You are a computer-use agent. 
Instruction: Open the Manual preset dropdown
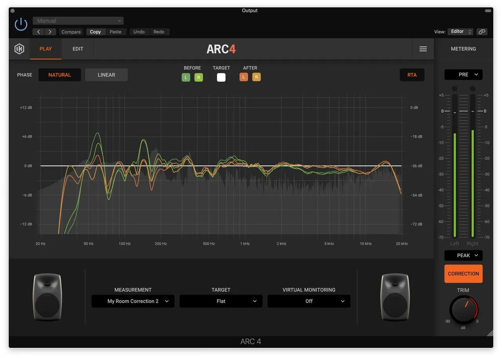click(x=78, y=20)
